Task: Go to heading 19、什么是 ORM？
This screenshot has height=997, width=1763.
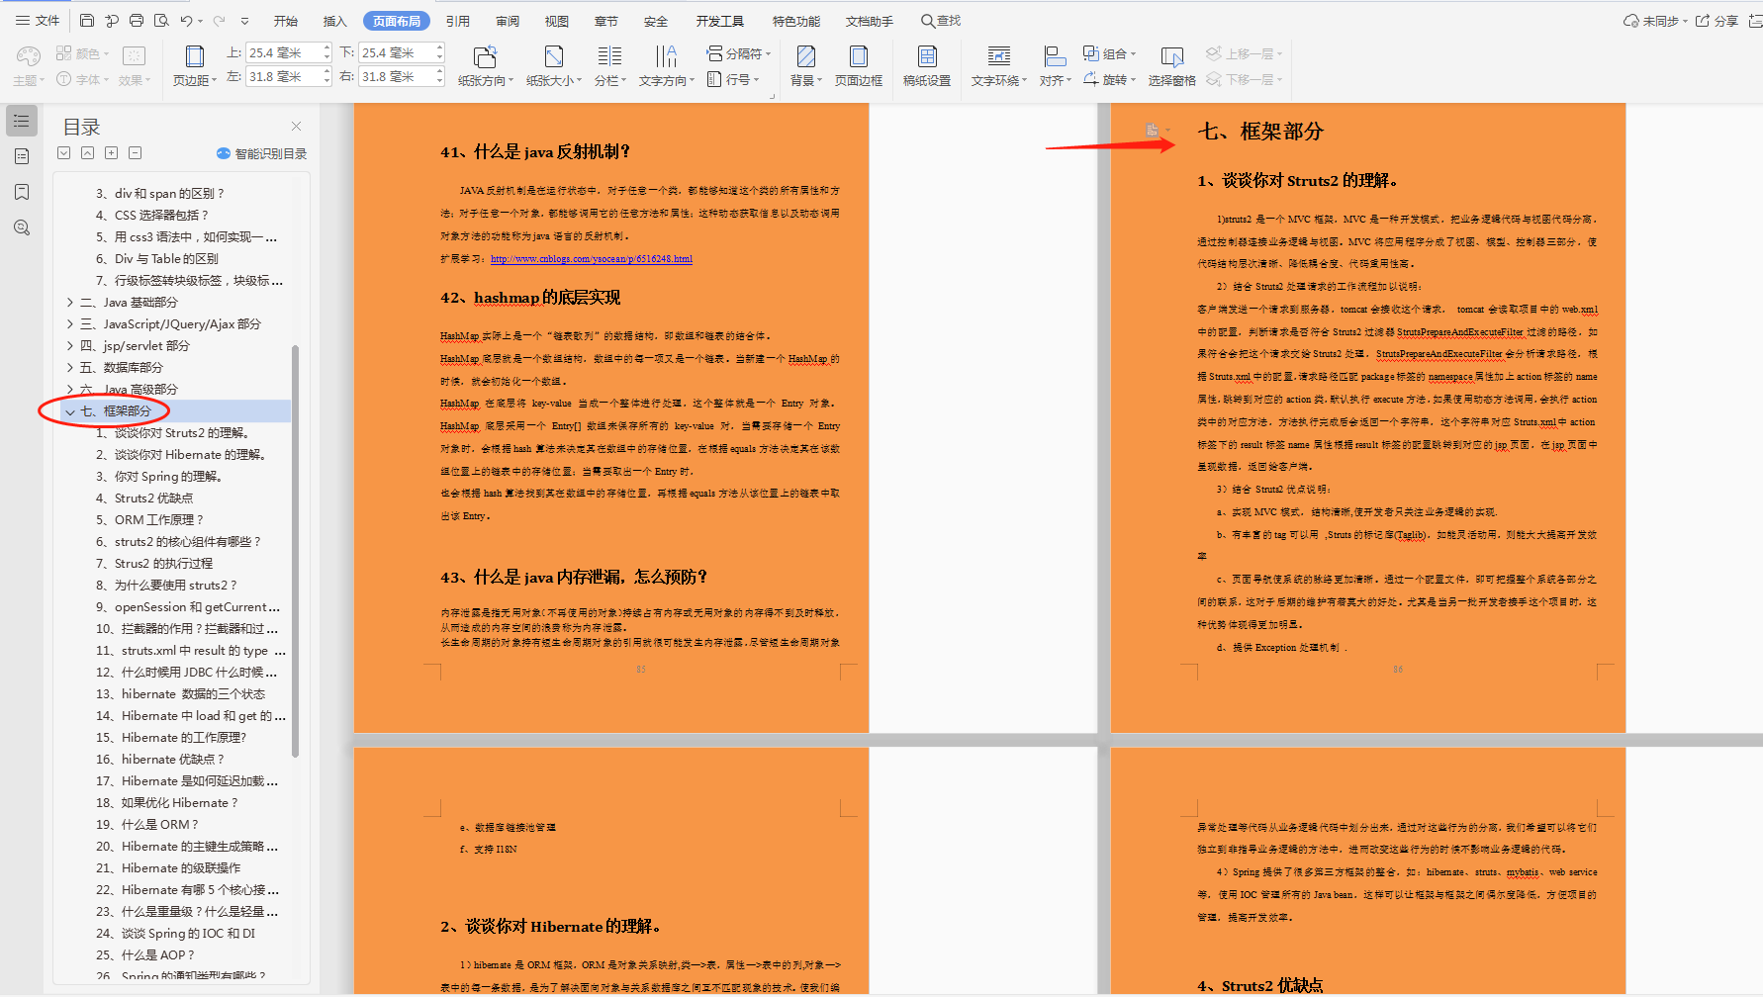Action: coord(146,825)
